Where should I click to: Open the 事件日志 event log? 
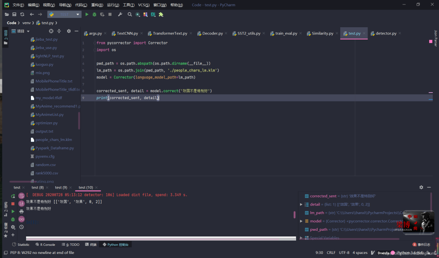pos(422,245)
